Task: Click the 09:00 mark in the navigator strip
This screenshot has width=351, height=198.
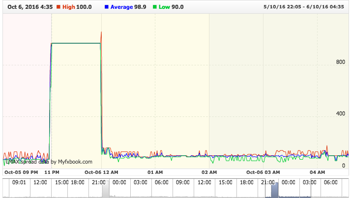Action: 183,182
